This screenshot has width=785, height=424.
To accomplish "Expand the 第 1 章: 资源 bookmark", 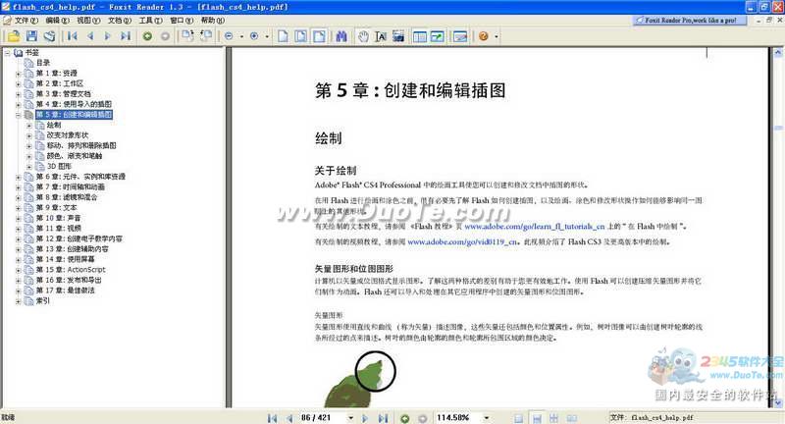I will (x=18, y=73).
